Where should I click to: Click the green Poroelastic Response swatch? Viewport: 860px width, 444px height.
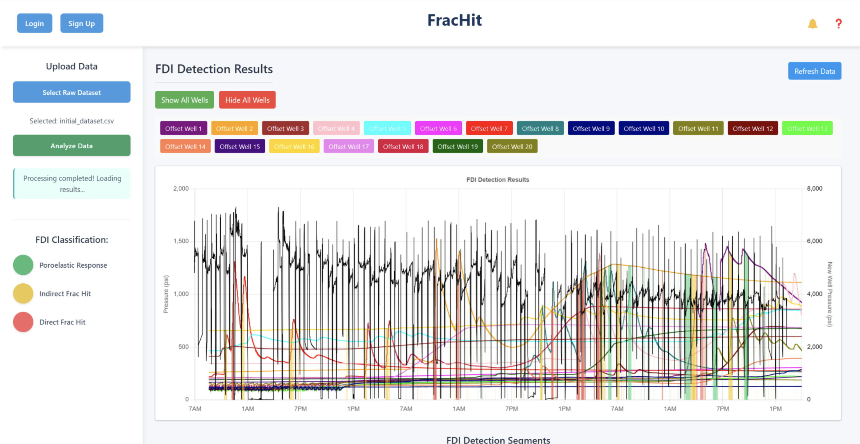pyautogui.click(x=23, y=265)
